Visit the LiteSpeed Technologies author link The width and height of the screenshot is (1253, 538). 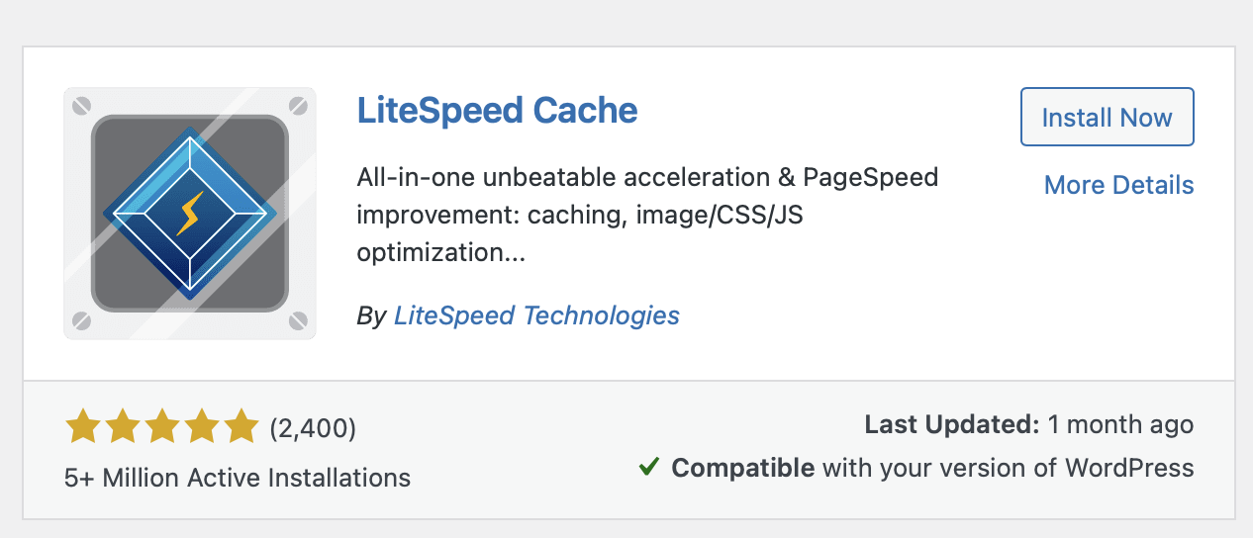pos(536,315)
